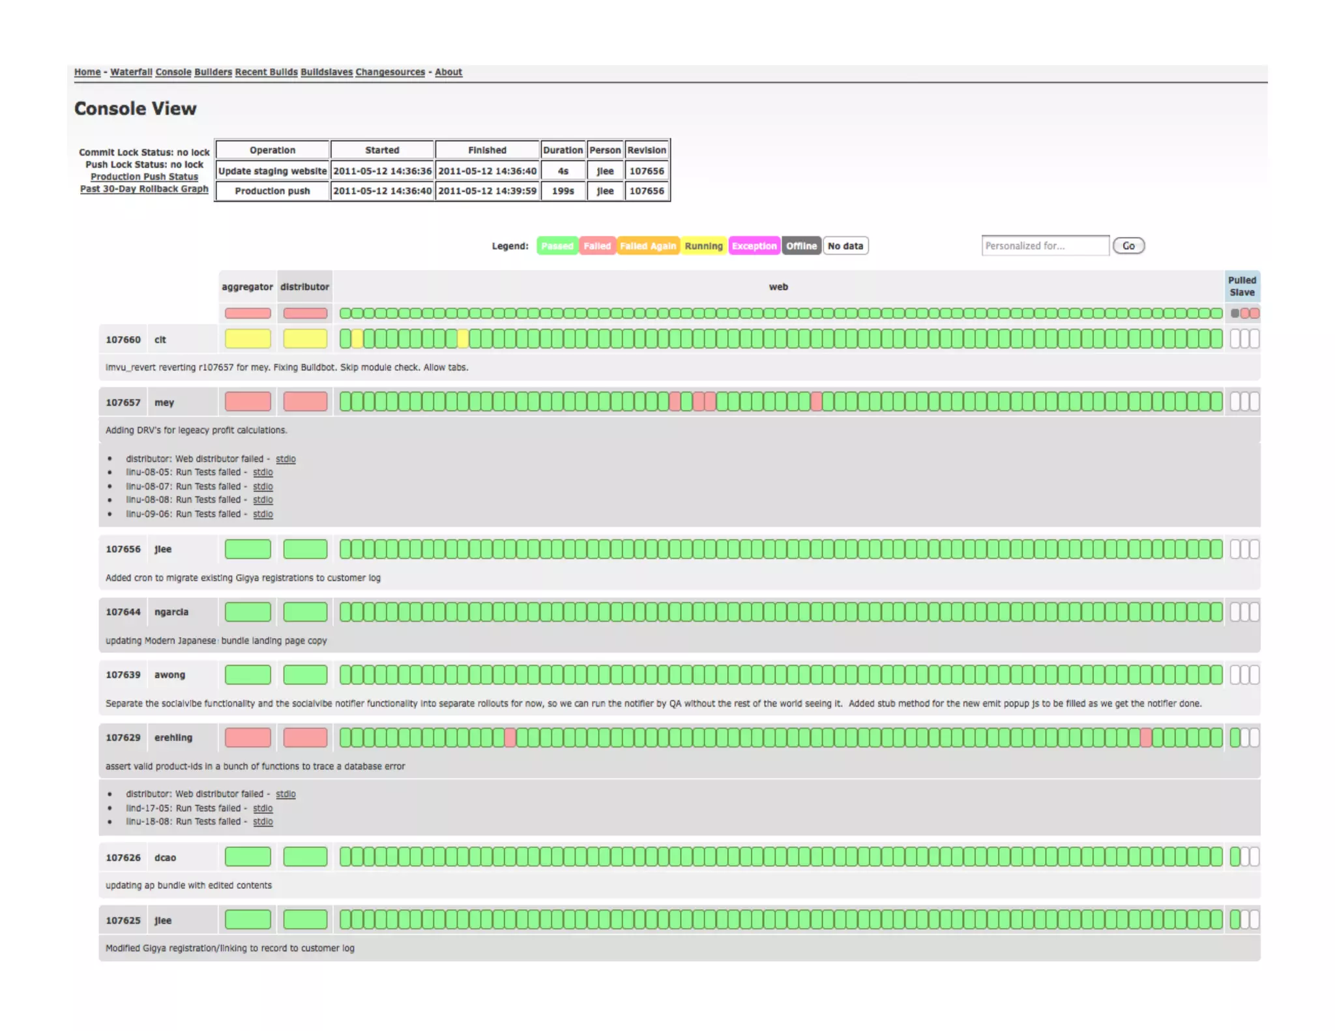The image size is (1335, 1031).
Task: Click red distributor status box for revision 107629
Action: point(305,738)
